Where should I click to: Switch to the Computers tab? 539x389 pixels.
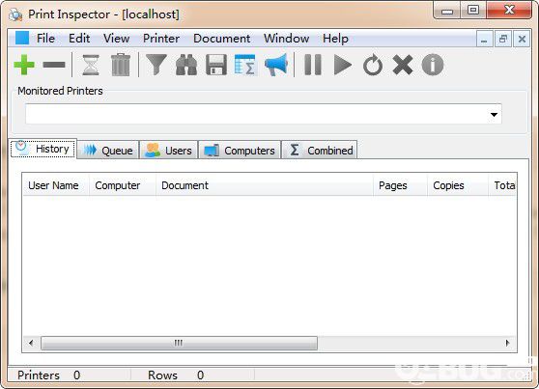(x=240, y=151)
